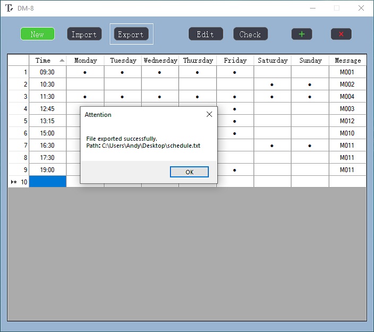Select row header number 3
Image resolution: width=374 pixels, height=332 pixels.
pyautogui.click(x=19, y=97)
